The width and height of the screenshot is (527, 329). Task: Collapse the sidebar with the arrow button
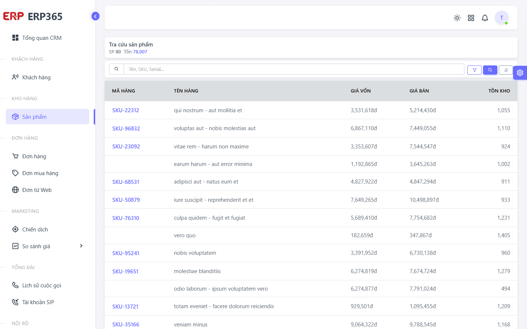(x=96, y=16)
